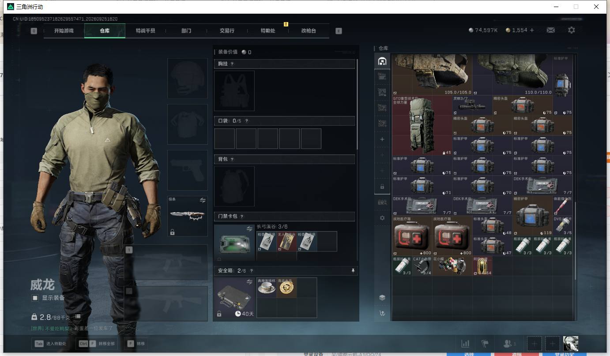Open the gear icon in warehouse sidebar
610x356 pixels.
(x=382, y=218)
